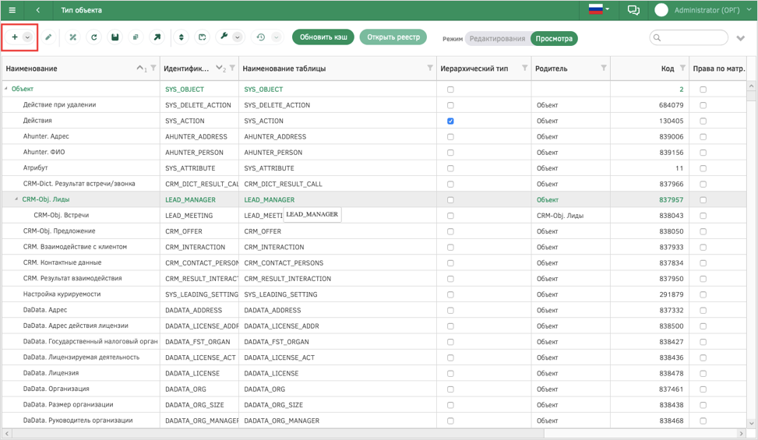Click the horizontal scrollbar right arrow

point(741,434)
